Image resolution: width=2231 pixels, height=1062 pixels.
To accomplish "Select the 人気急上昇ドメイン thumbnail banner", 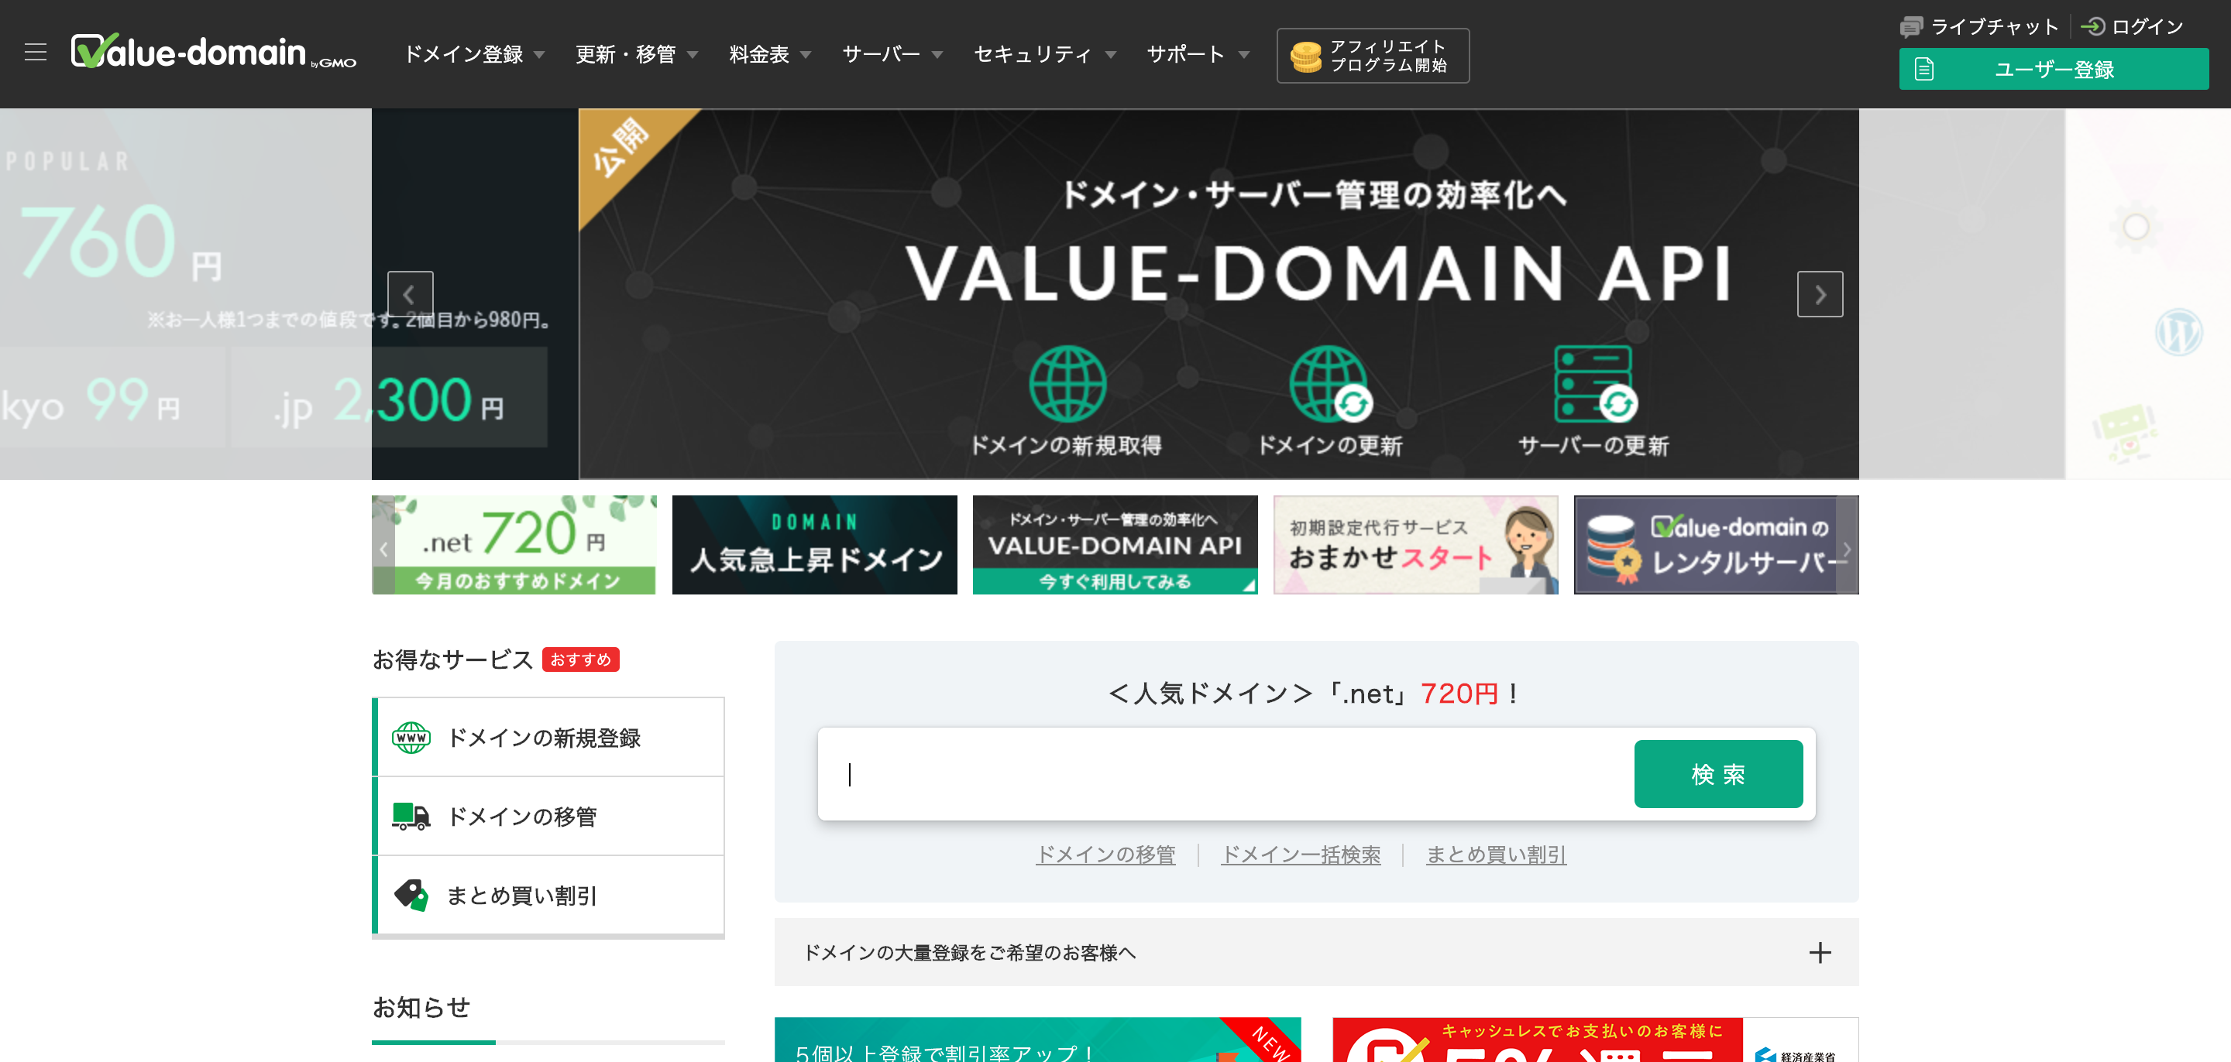I will click(814, 544).
